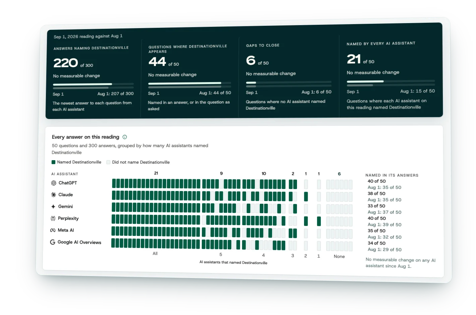Viewport: 476px width, 315px height.
Task: Click the 'None' axis label under the chart
Action: 339,256
